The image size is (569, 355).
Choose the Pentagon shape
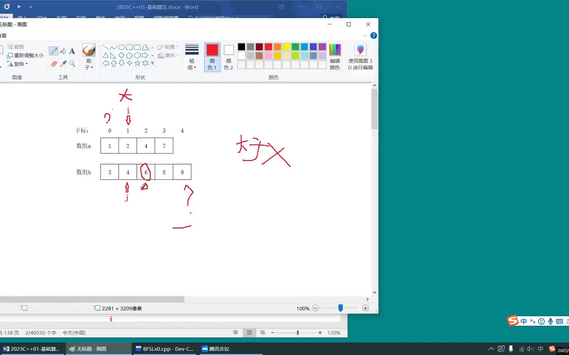(x=129, y=55)
